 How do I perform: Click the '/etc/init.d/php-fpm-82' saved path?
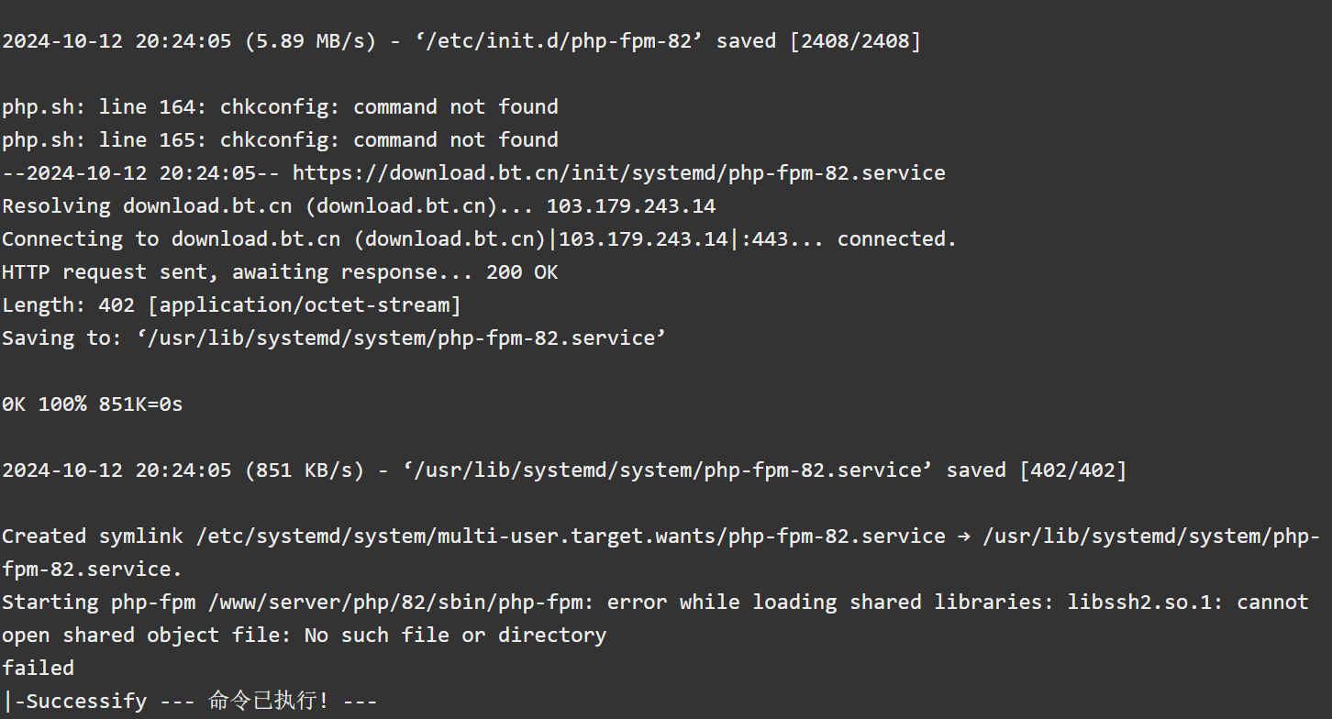click(552, 40)
